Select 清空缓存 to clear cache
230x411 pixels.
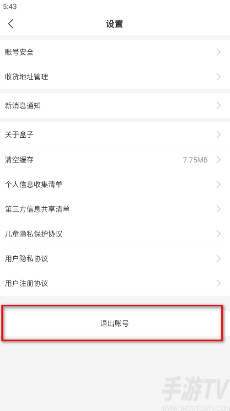tap(115, 160)
